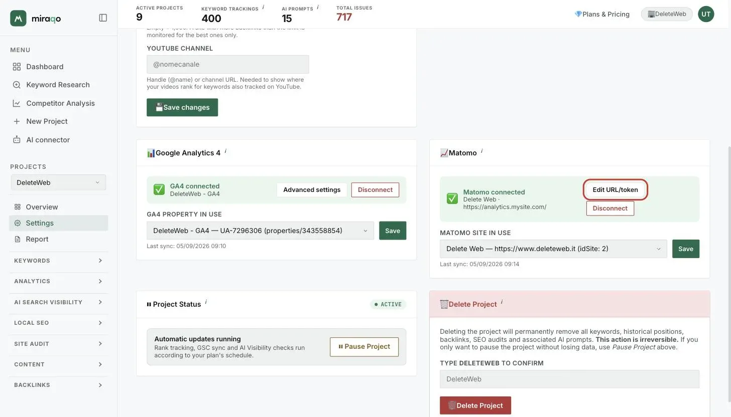Click the Overview icon in sidebar
Screen dimensions: 731x417
coord(18,207)
